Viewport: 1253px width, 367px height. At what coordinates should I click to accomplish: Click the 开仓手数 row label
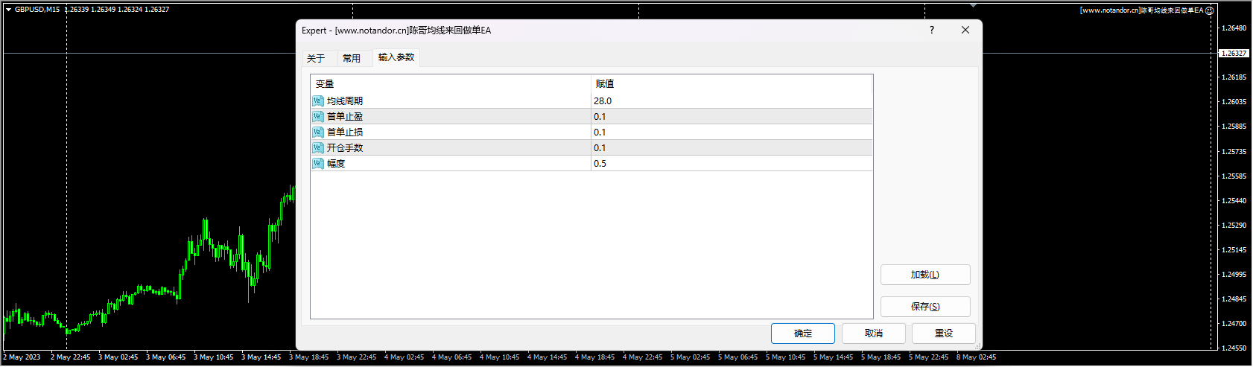pyautogui.click(x=345, y=148)
